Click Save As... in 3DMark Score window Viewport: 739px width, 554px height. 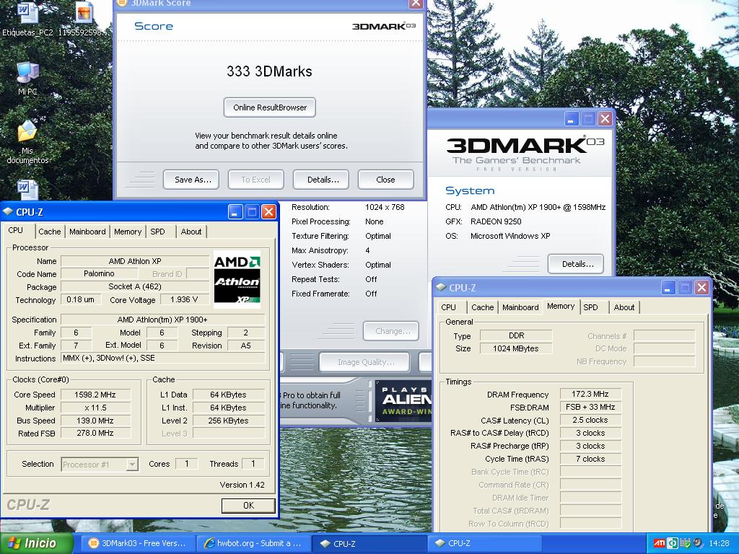[191, 180]
